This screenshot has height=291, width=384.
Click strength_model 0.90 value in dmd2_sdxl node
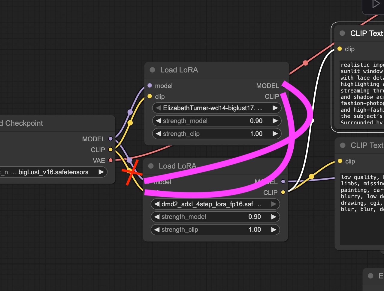[255, 217]
